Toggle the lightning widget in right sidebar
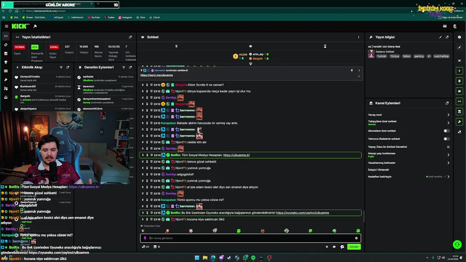 point(459,71)
